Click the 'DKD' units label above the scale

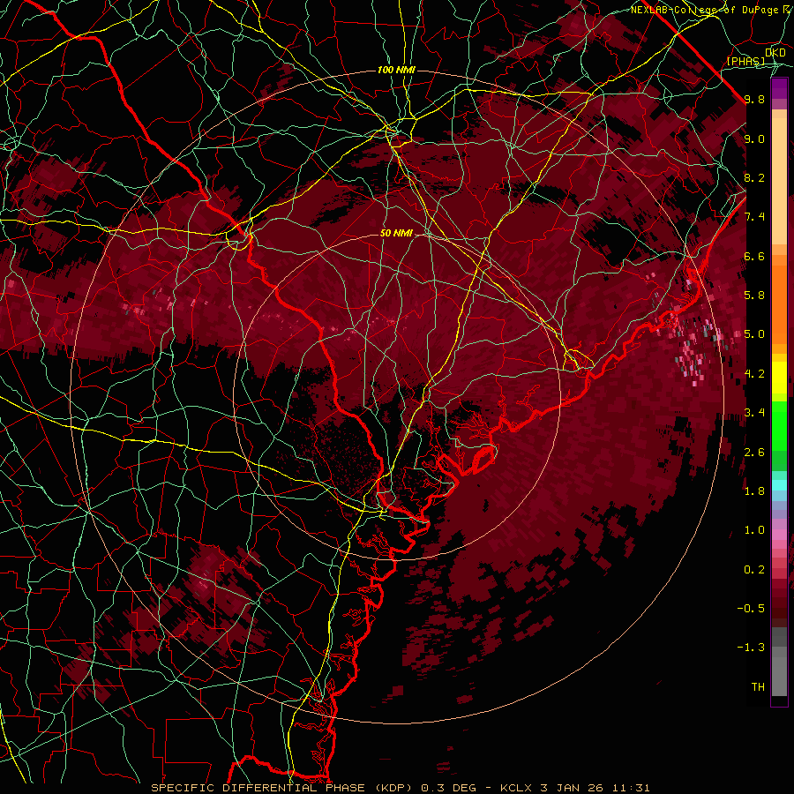click(775, 52)
